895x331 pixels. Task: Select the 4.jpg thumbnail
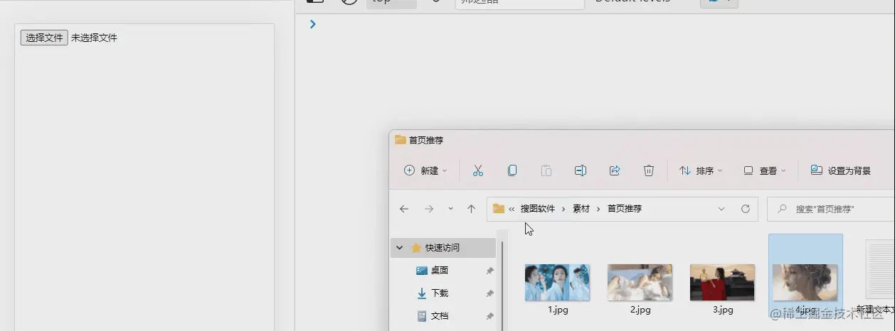805,282
